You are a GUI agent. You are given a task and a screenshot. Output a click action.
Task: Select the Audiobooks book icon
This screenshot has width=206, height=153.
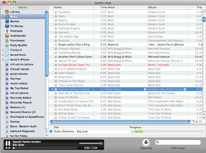pyautogui.click(x=7, y=35)
